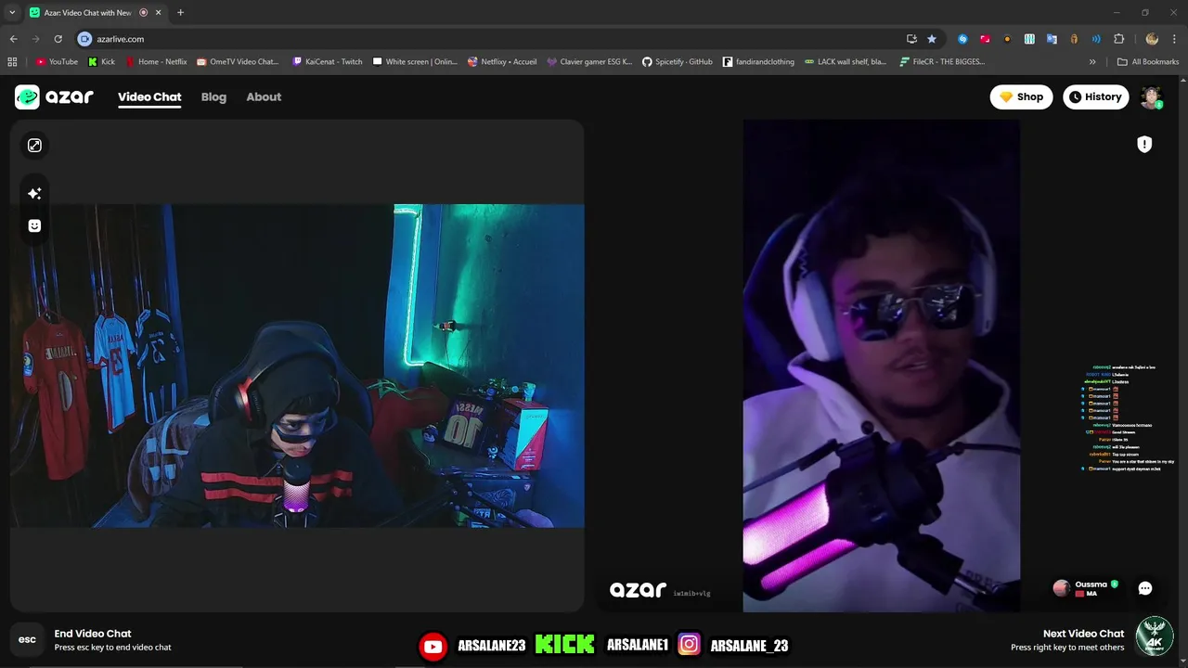Reload the current page

[x=58, y=39]
